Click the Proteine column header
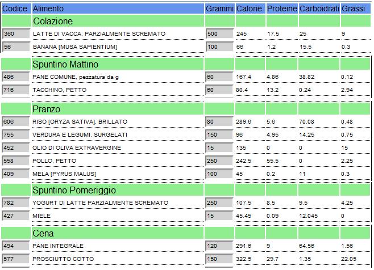374x270 pixels. pyautogui.click(x=282, y=9)
